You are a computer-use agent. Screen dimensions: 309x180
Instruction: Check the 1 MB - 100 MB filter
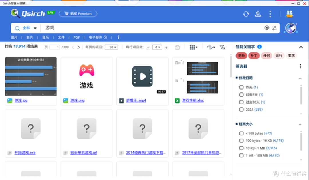coord(241,155)
